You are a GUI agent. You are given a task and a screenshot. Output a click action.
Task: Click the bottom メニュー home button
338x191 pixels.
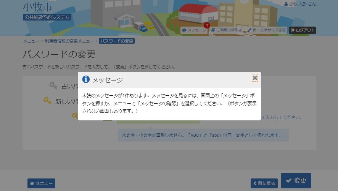pyautogui.click(x=41, y=183)
